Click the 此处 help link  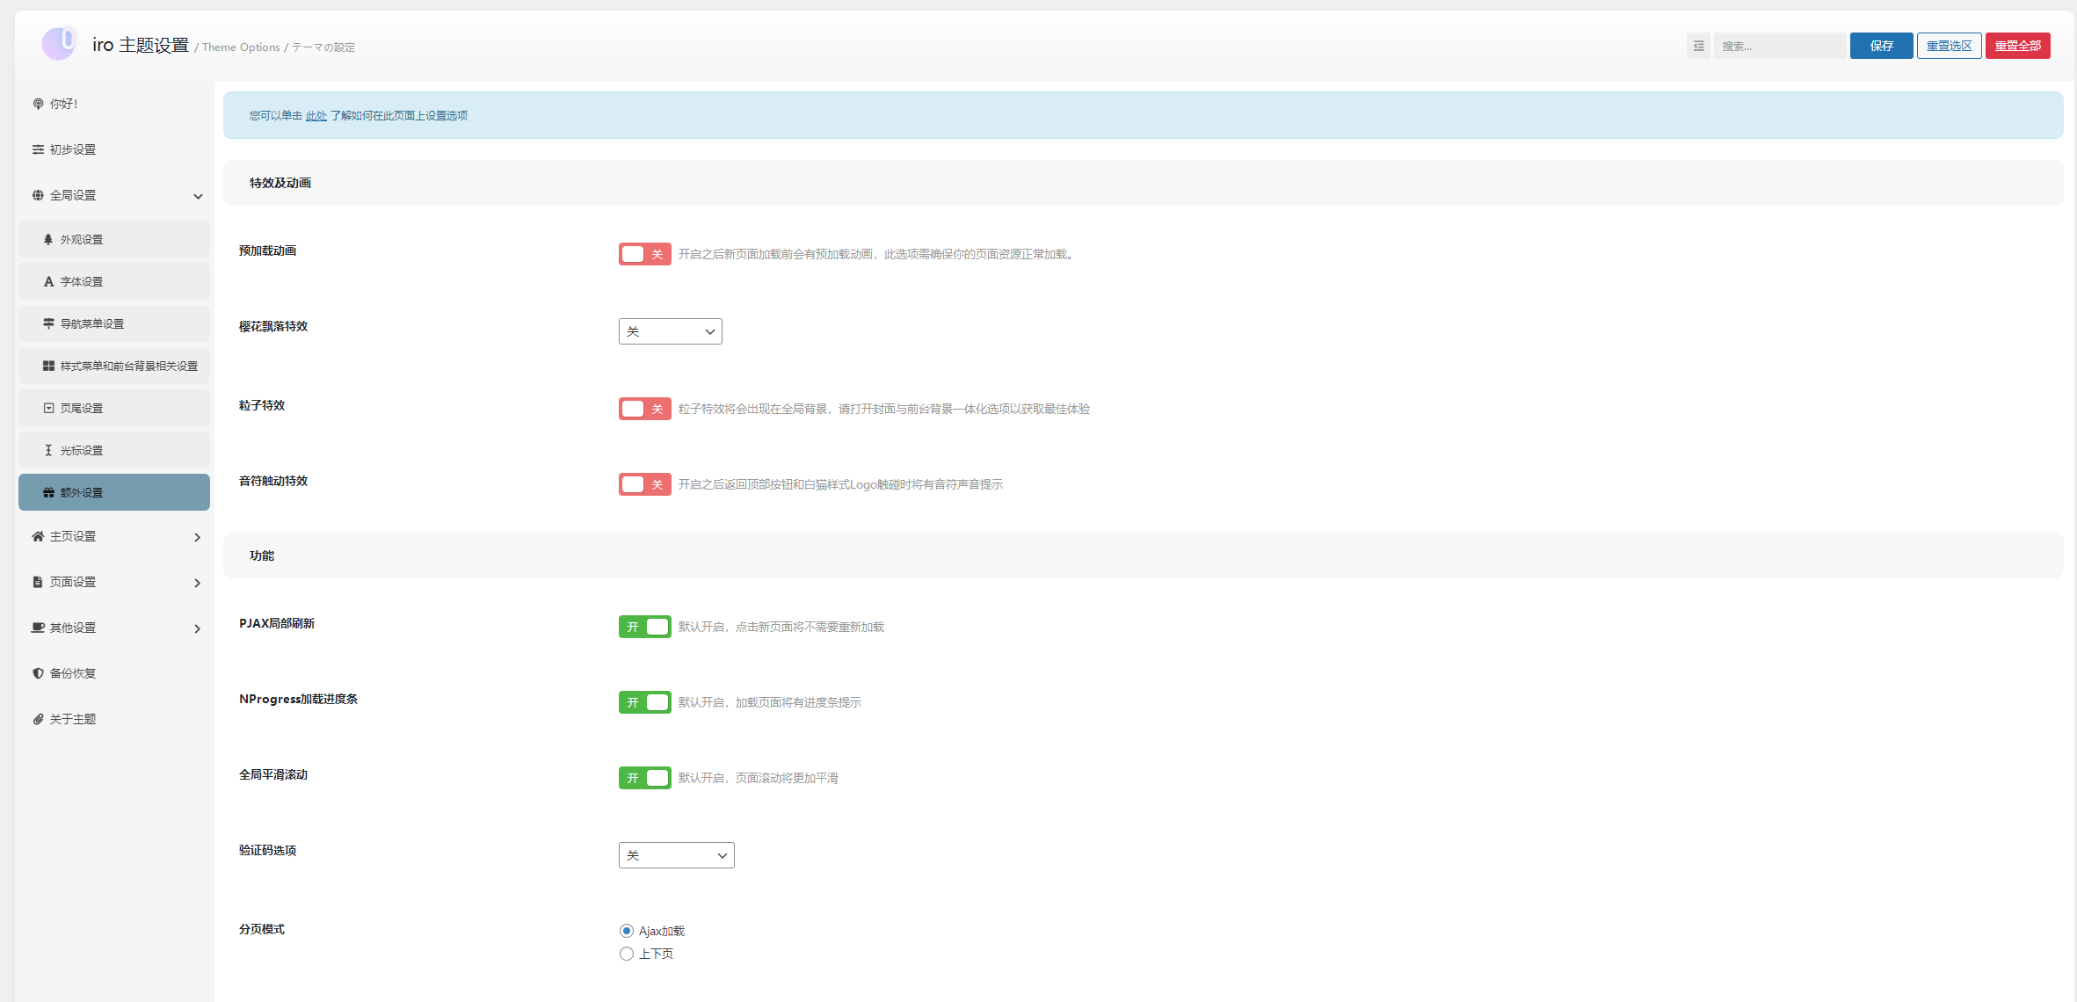(316, 115)
